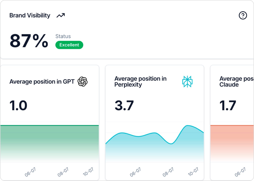Select the 08-07 date on Perplexity chart
Viewport: 254px width, 181px height.
coord(168,172)
